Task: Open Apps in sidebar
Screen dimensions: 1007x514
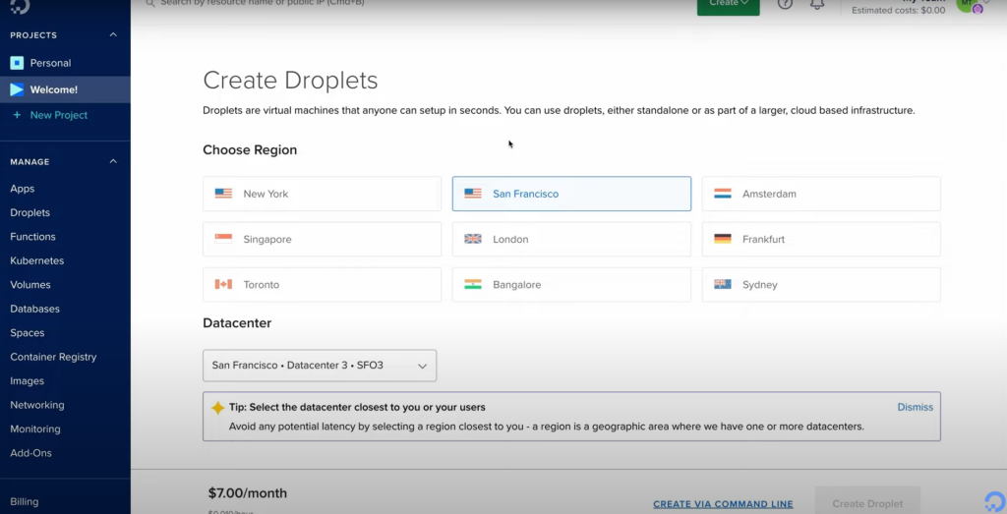Action: [23, 189]
